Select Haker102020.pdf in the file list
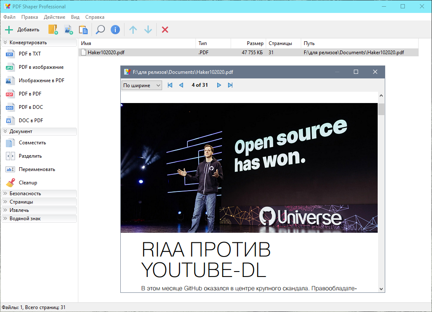 pyautogui.click(x=106, y=53)
